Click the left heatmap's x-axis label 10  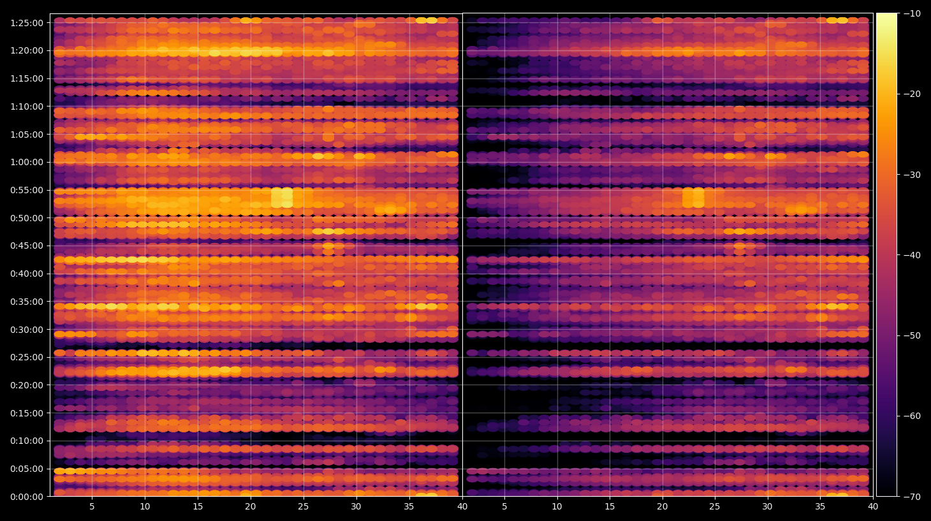145,507
